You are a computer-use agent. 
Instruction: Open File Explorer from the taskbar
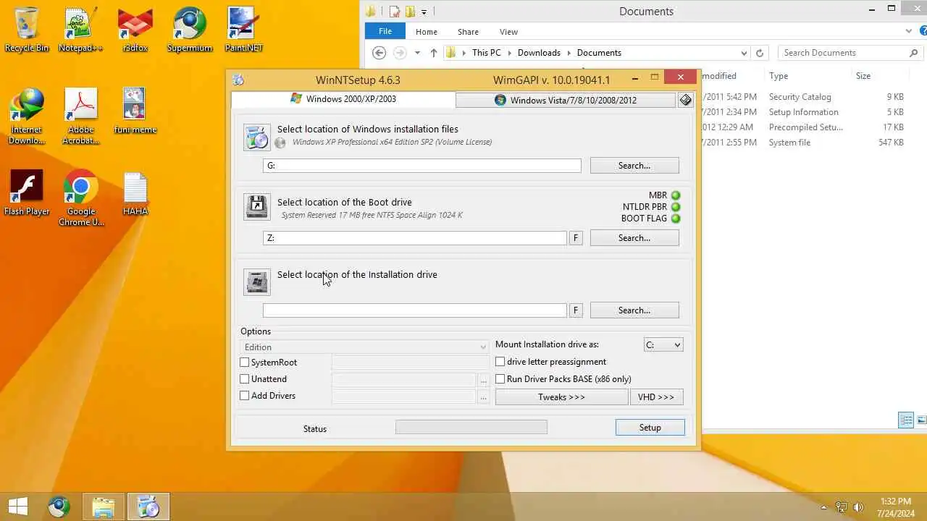click(x=104, y=507)
